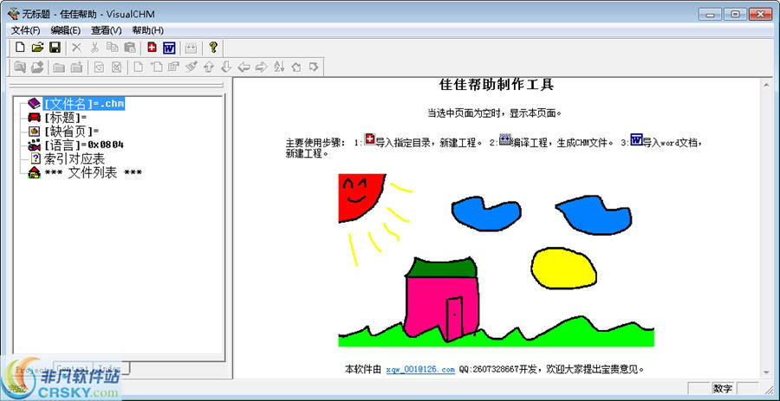Sort items with the A-Z sort icon
Viewport: 780px width, 401px height.
coord(278,67)
